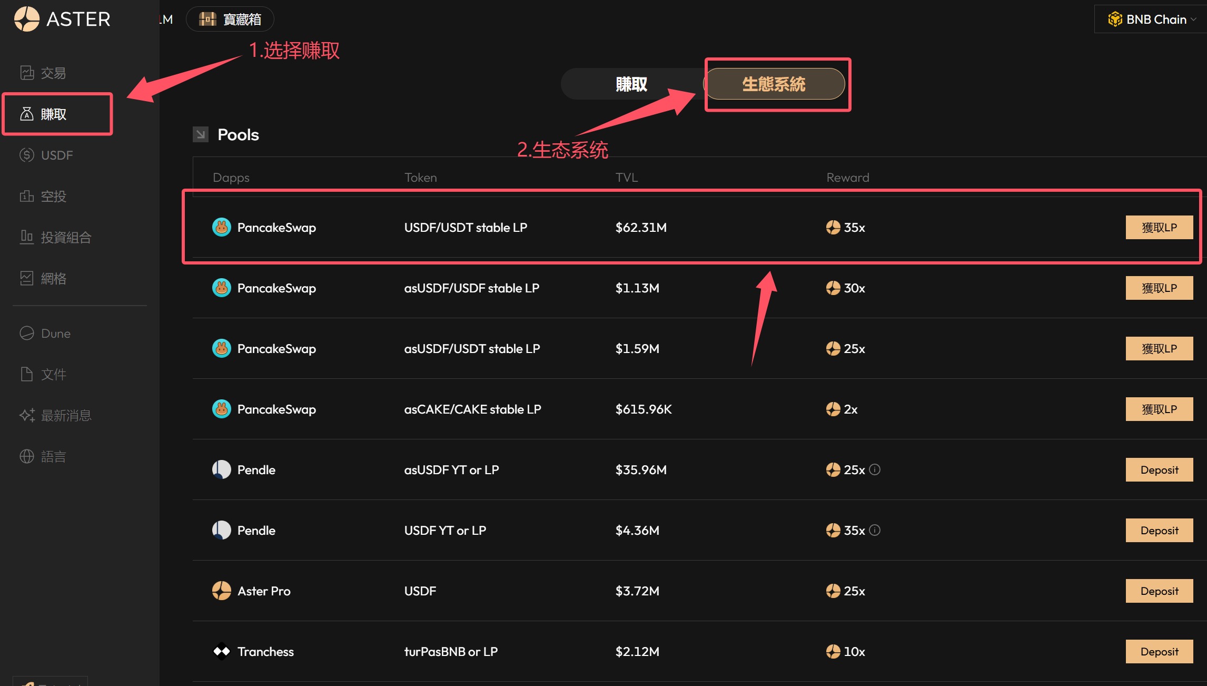Click info icon beside USDF YT 35x reward
This screenshot has height=686, width=1207.
click(875, 530)
